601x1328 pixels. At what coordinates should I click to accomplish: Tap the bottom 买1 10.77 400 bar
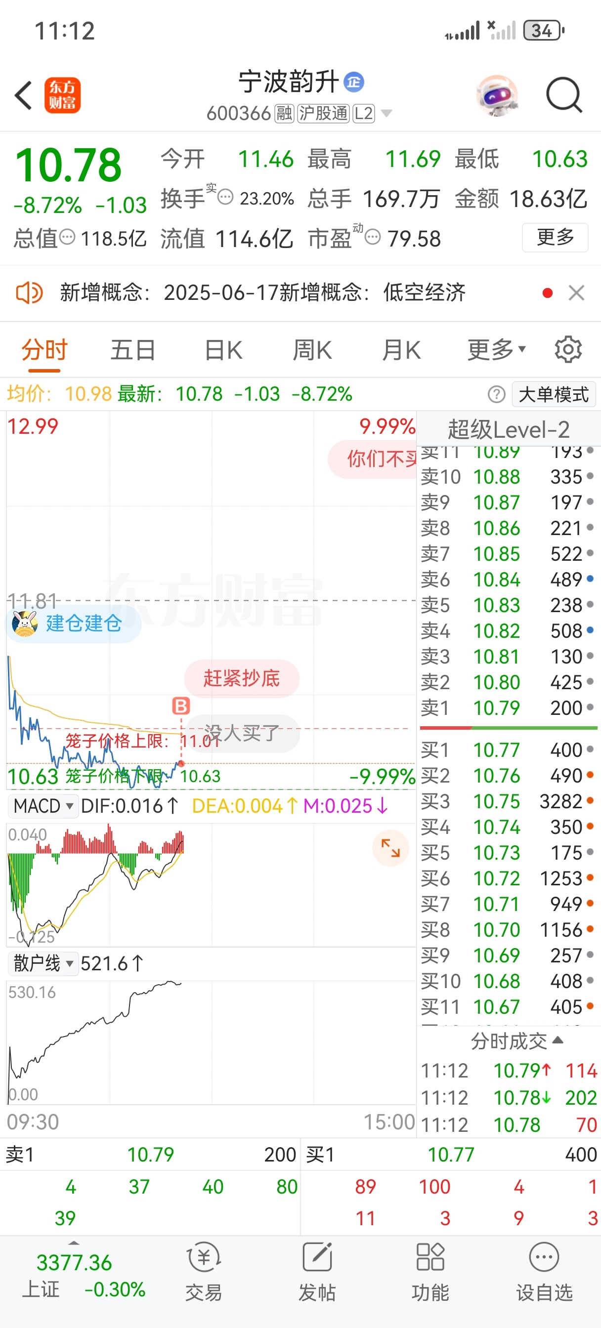click(x=450, y=1155)
